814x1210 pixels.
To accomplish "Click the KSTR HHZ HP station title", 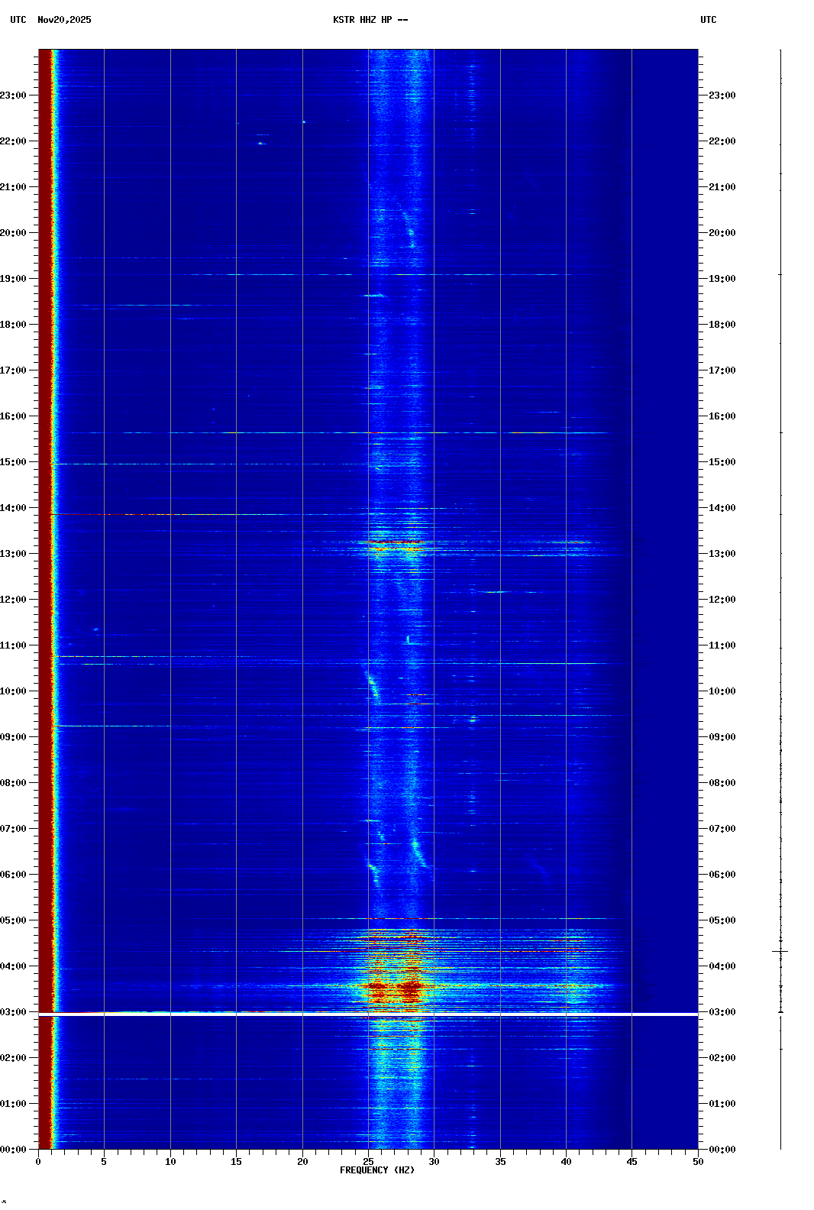I will point(370,20).
